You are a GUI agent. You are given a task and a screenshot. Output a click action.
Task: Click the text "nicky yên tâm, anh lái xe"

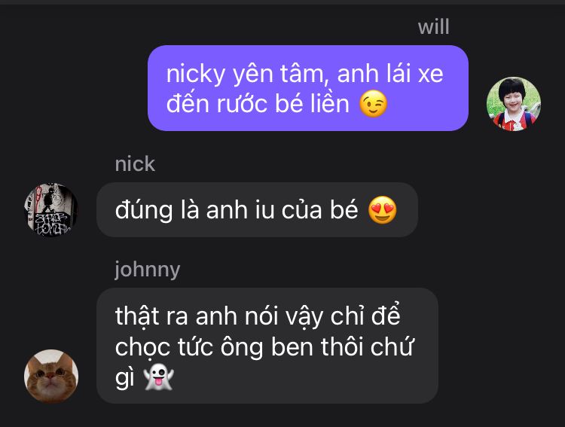(x=305, y=74)
